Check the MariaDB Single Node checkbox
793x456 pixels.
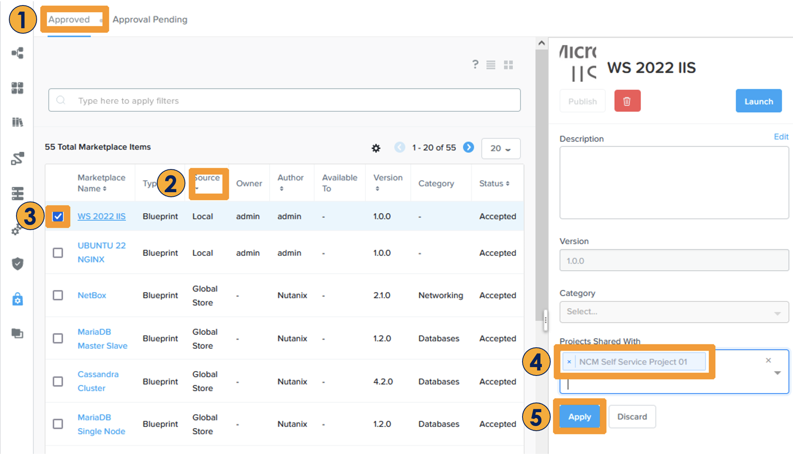(x=58, y=424)
